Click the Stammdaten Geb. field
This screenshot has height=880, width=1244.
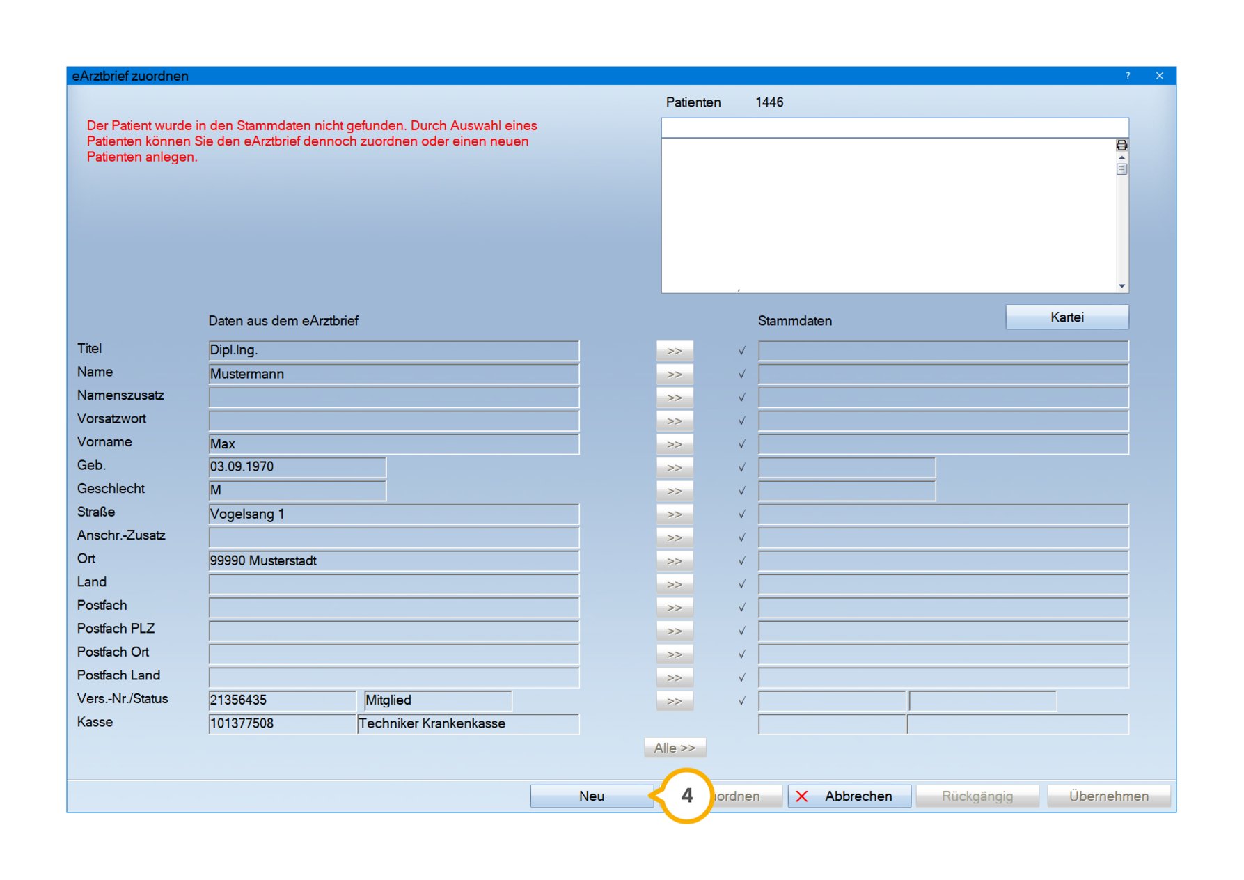coord(847,468)
